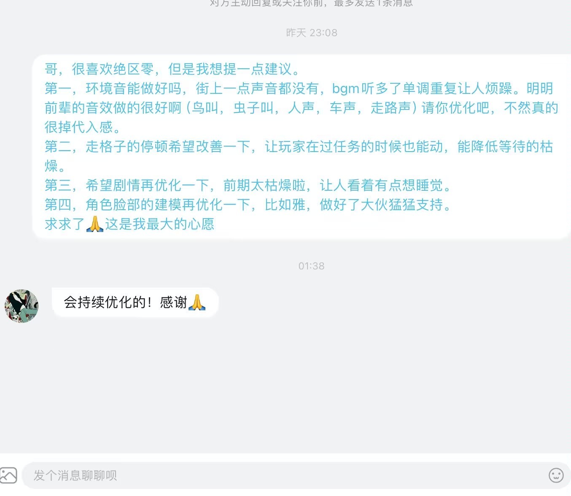Click the line starting 第三，希望剧情再优化

tap(248, 185)
